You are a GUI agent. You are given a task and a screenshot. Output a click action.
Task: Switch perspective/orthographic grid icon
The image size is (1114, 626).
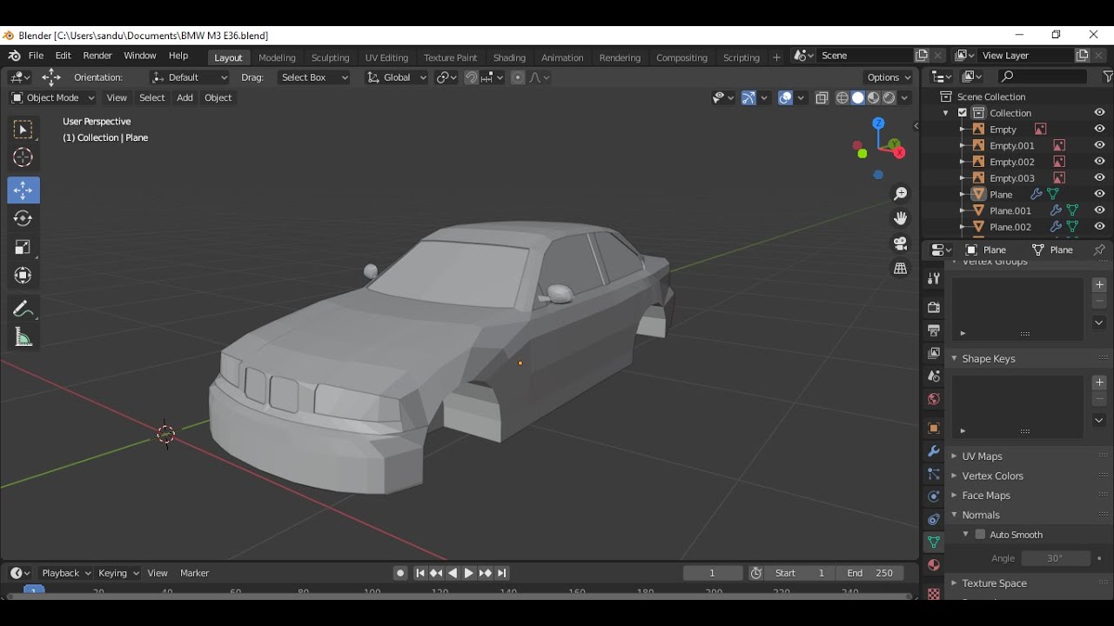pyautogui.click(x=901, y=269)
